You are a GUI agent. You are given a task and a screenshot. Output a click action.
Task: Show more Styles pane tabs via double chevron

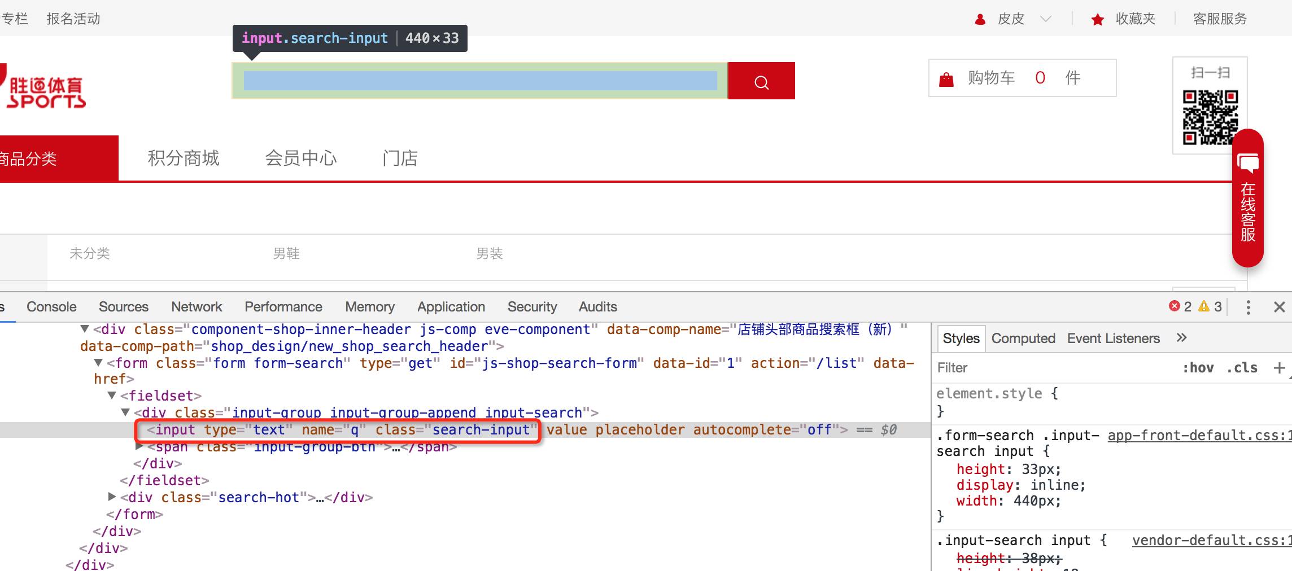pos(1181,337)
